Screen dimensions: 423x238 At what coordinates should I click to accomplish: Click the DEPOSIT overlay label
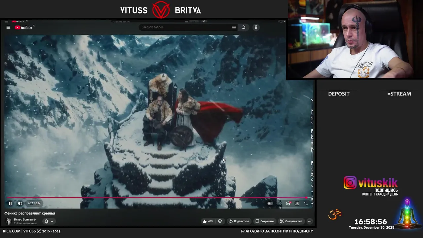click(339, 94)
